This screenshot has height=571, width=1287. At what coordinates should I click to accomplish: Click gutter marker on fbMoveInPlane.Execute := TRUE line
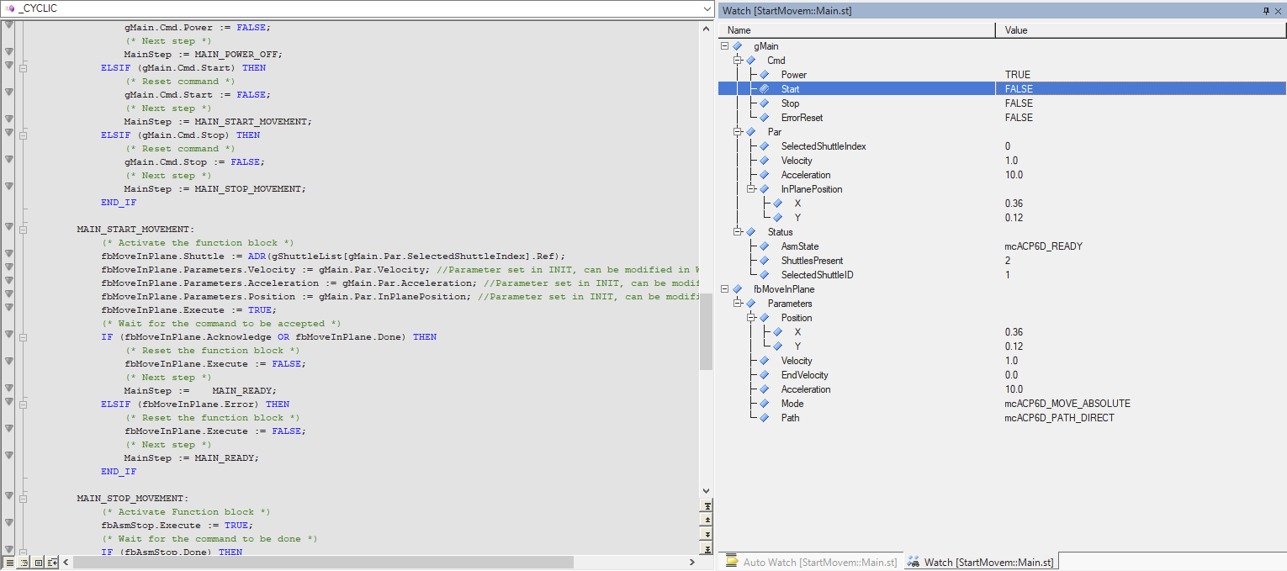click(x=9, y=308)
